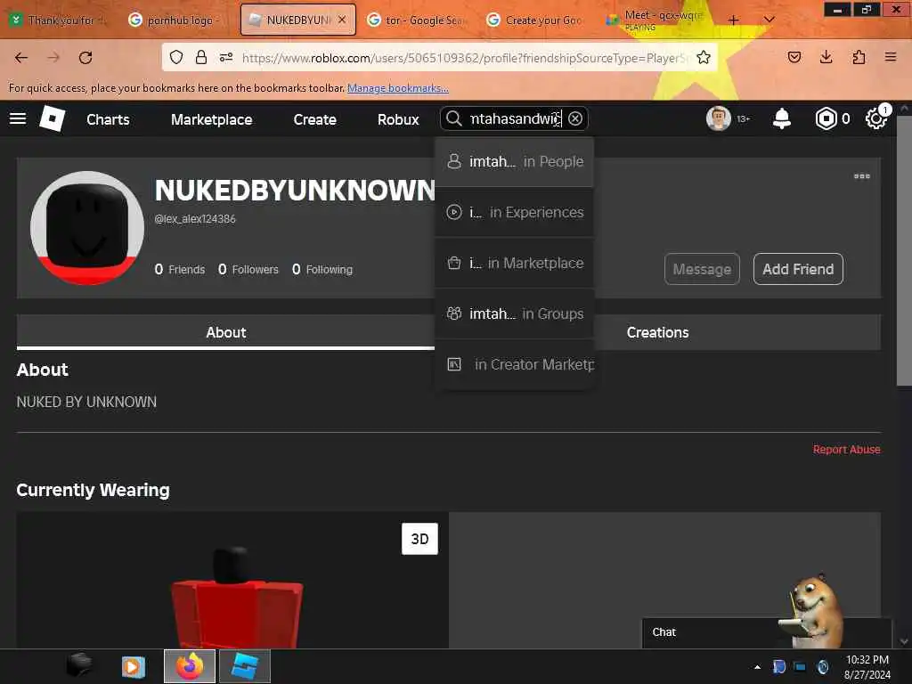
Task: Click the Add Friend button
Action: [x=798, y=269]
